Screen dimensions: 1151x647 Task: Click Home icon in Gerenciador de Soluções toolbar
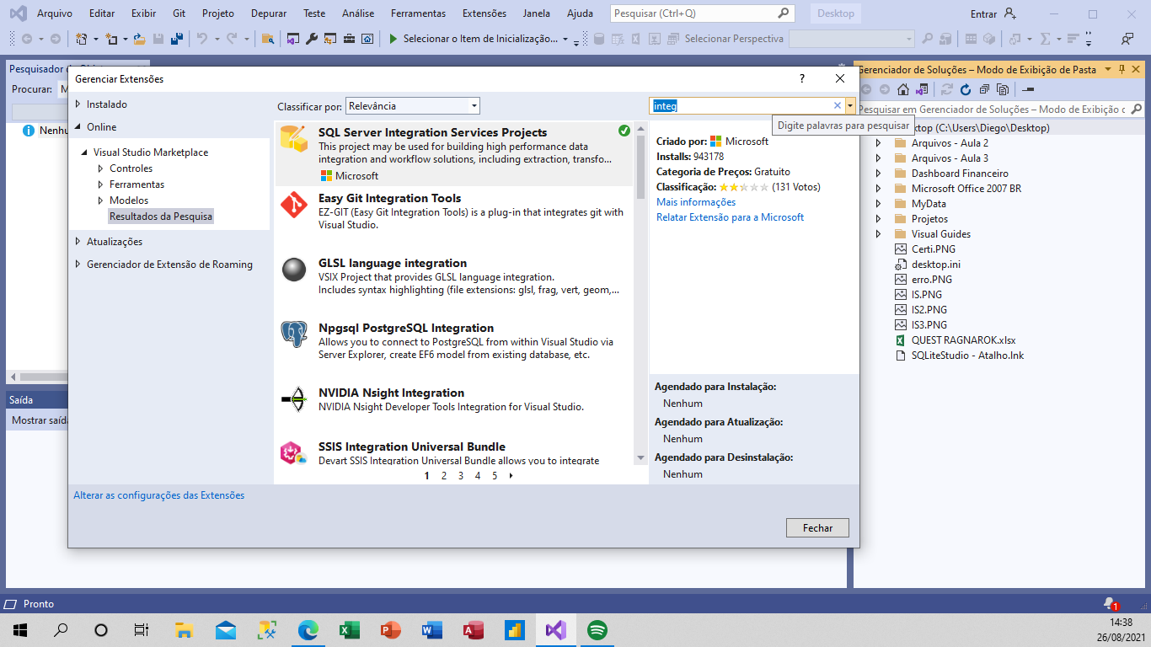click(x=903, y=89)
